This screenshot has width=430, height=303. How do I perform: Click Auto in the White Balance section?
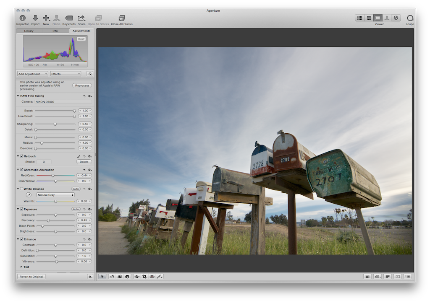pyautogui.click(x=76, y=189)
